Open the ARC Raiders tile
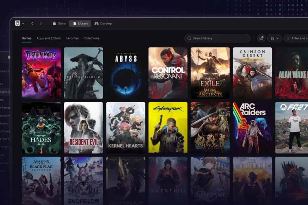The height and width of the screenshot is (205, 308). pyautogui.click(x=252, y=128)
